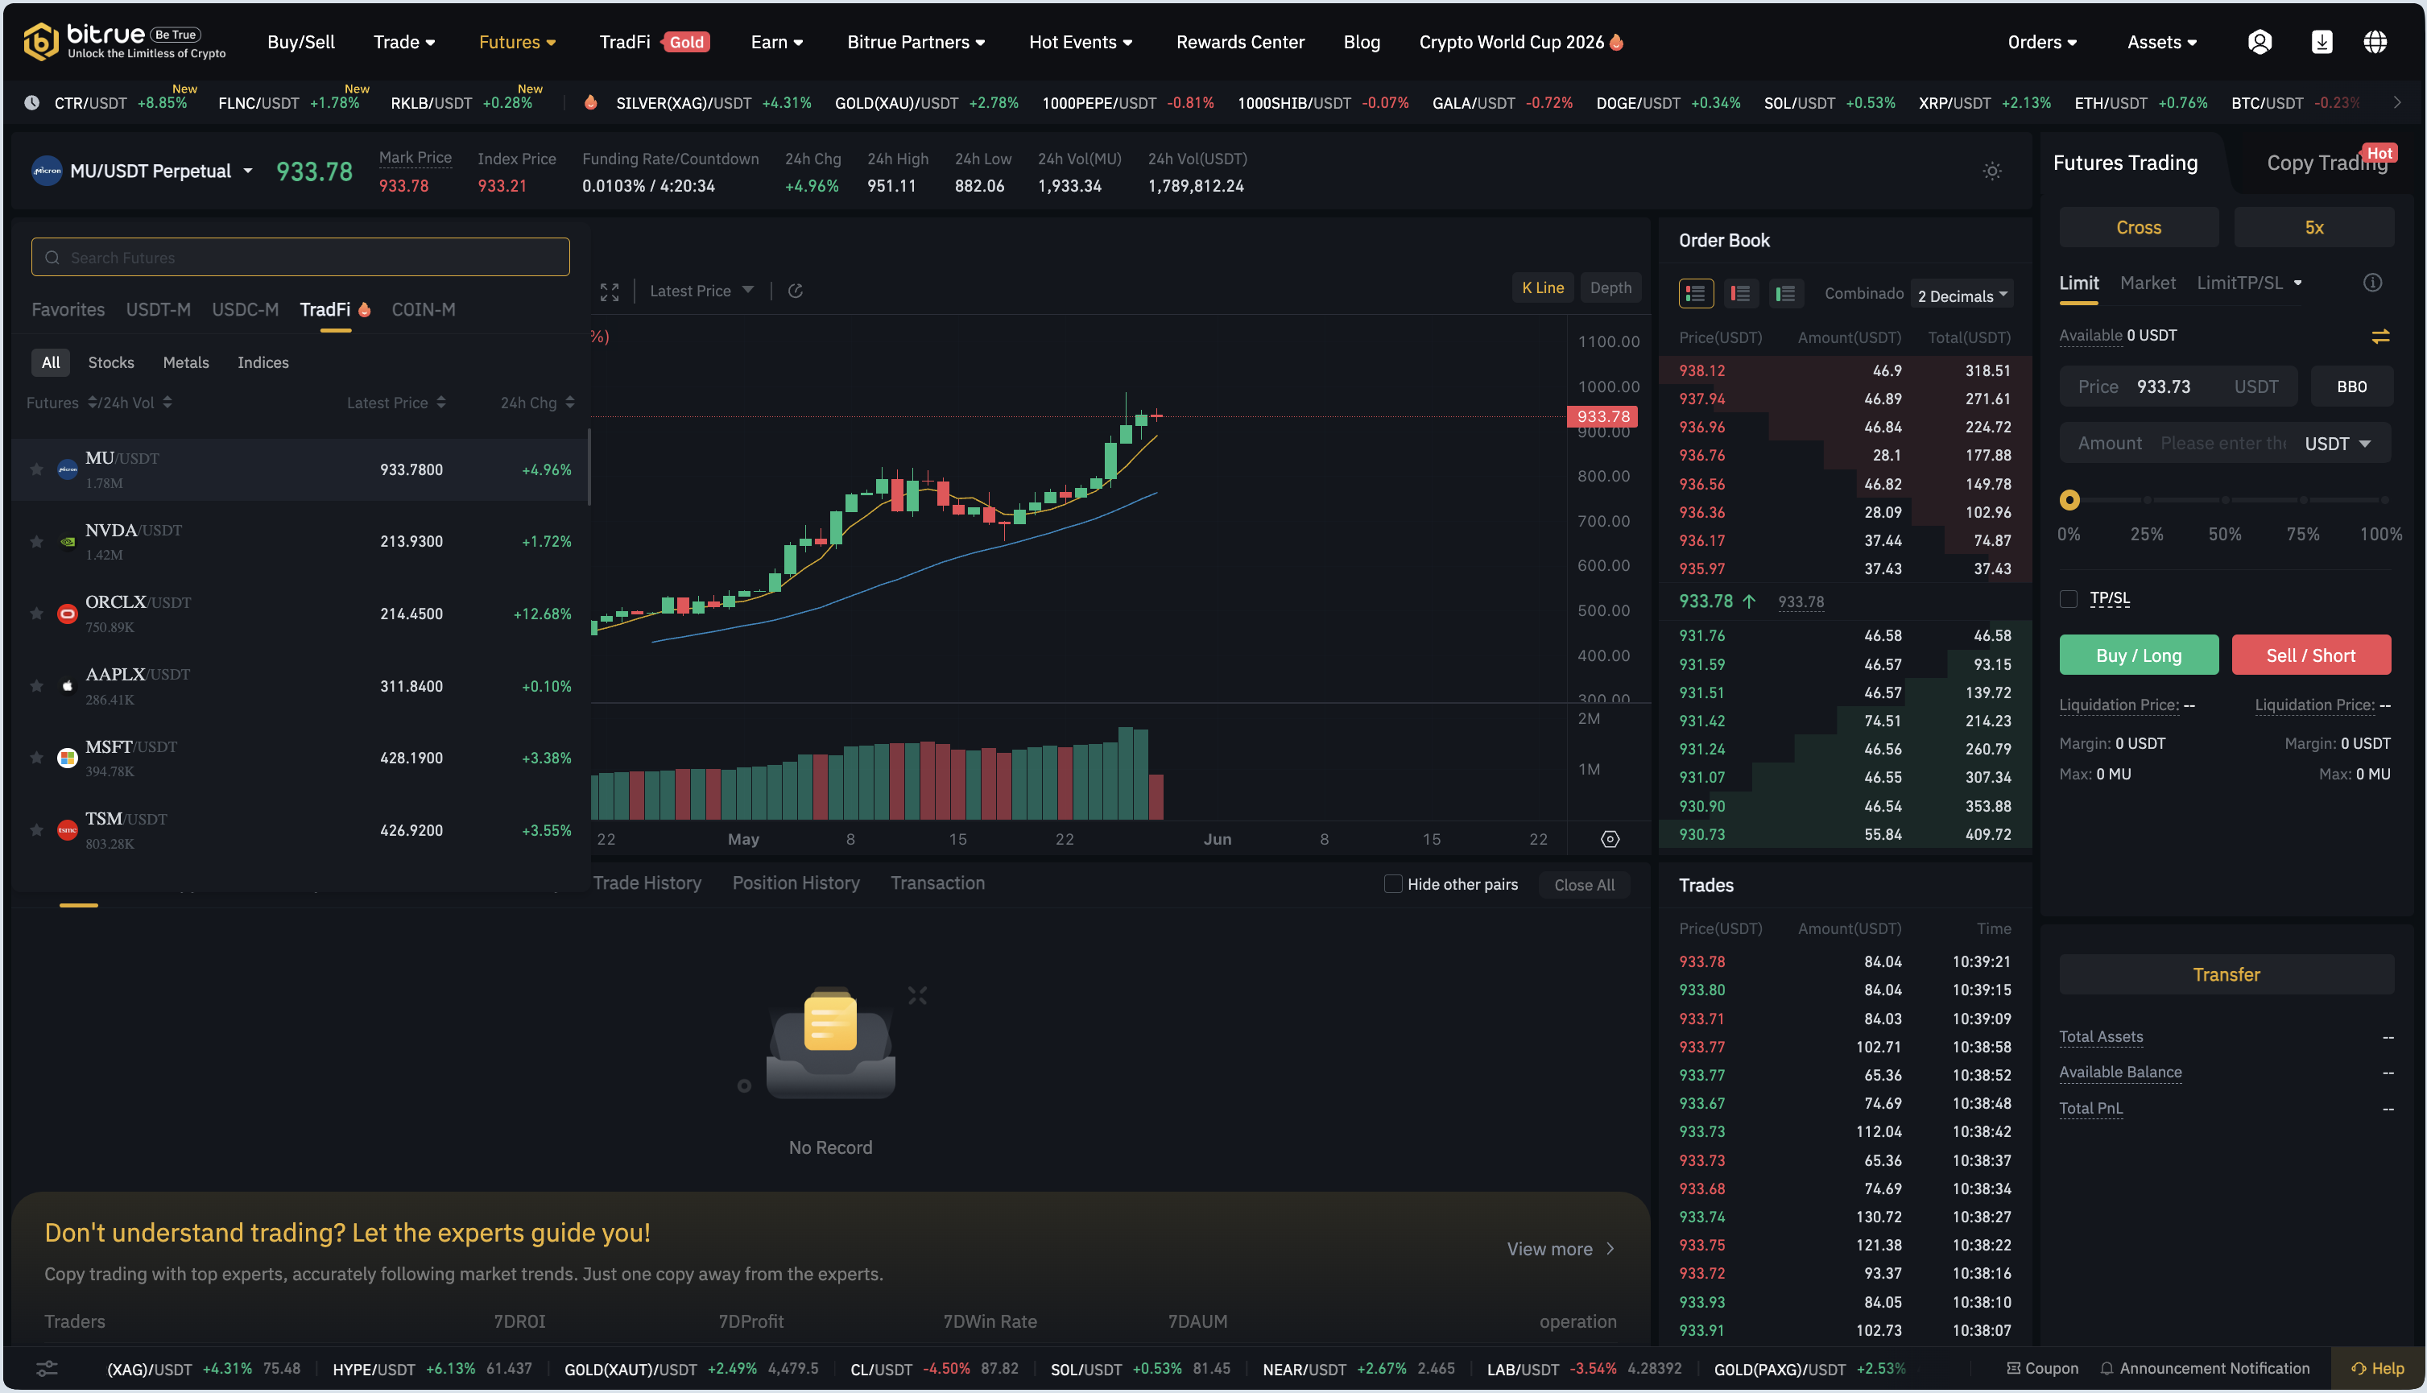Sort list by Latest Price
This screenshot has height=1393, width=2427.
[396, 403]
